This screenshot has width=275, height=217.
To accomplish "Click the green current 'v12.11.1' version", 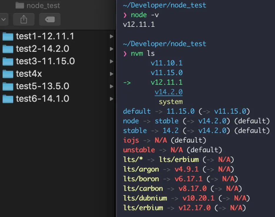I will 166,82.
